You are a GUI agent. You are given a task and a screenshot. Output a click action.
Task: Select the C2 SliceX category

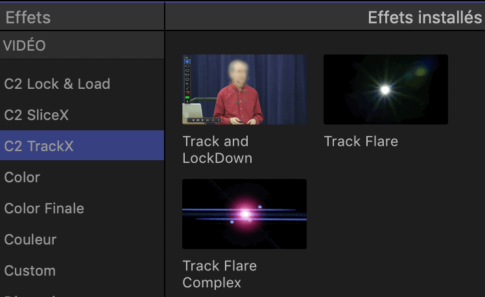pos(82,115)
